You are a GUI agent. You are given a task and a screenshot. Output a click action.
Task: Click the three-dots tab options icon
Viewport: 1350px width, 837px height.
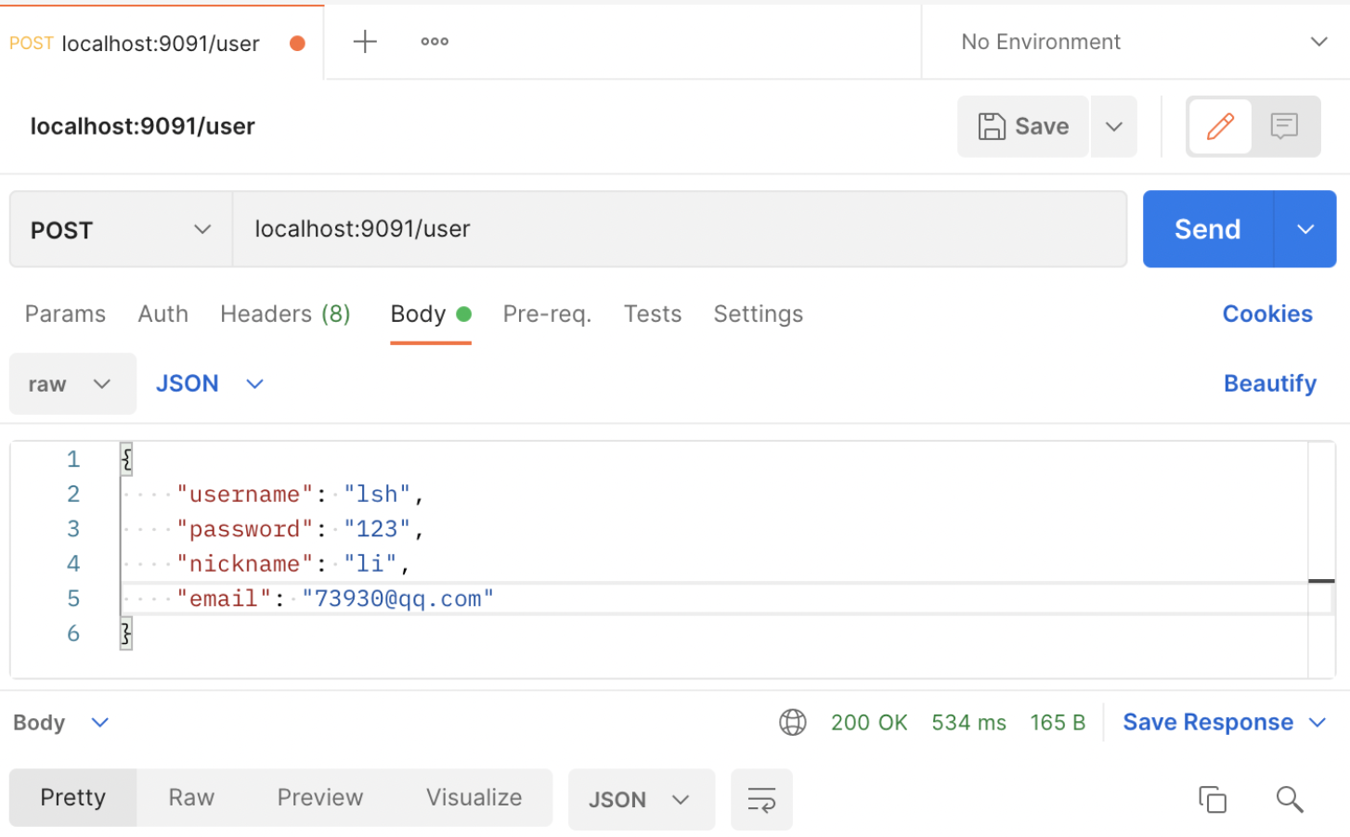click(435, 42)
